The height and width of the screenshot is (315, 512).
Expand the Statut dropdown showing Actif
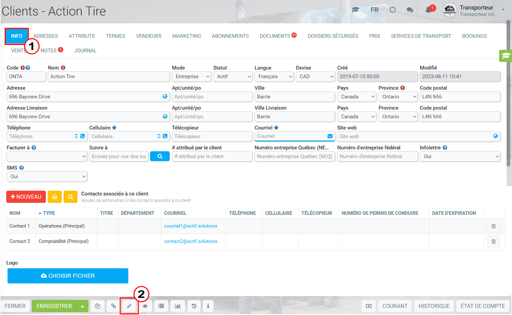[233, 77]
